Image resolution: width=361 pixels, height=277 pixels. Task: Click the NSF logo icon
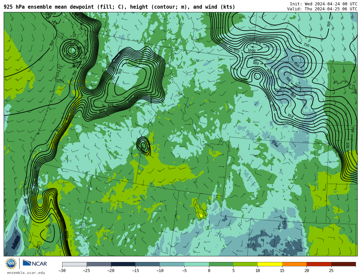click(x=11, y=263)
